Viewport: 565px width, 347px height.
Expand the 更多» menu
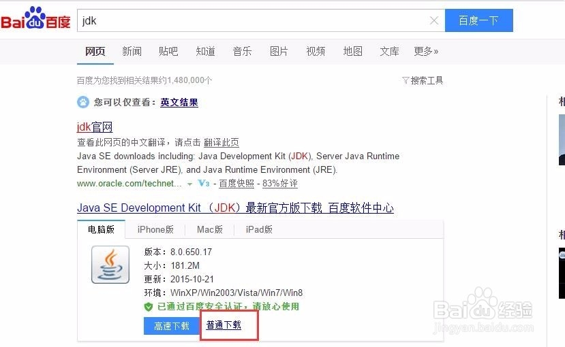point(426,52)
